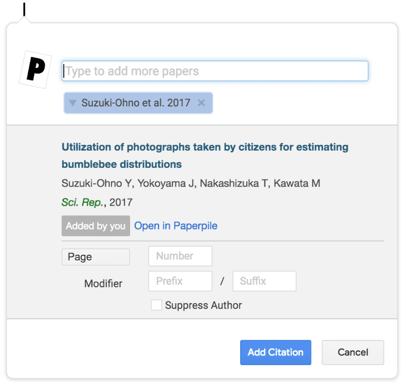Click the Sci. Rep. journal name
Viewport: 405px width, 385px height.
coord(82,202)
